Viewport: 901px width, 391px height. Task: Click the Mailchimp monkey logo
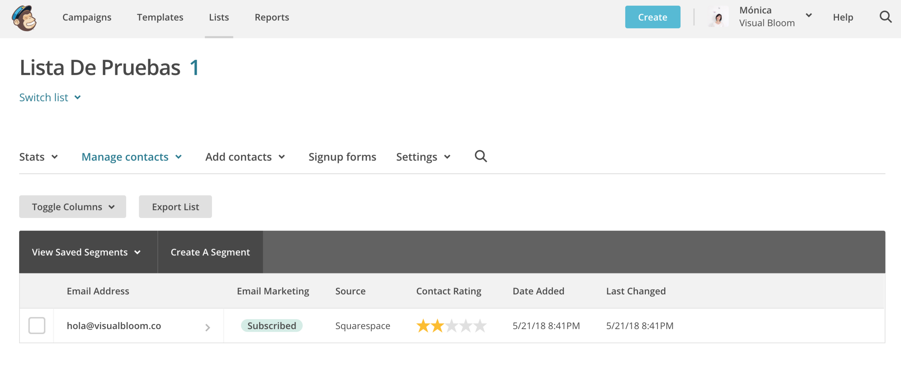(x=24, y=18)
